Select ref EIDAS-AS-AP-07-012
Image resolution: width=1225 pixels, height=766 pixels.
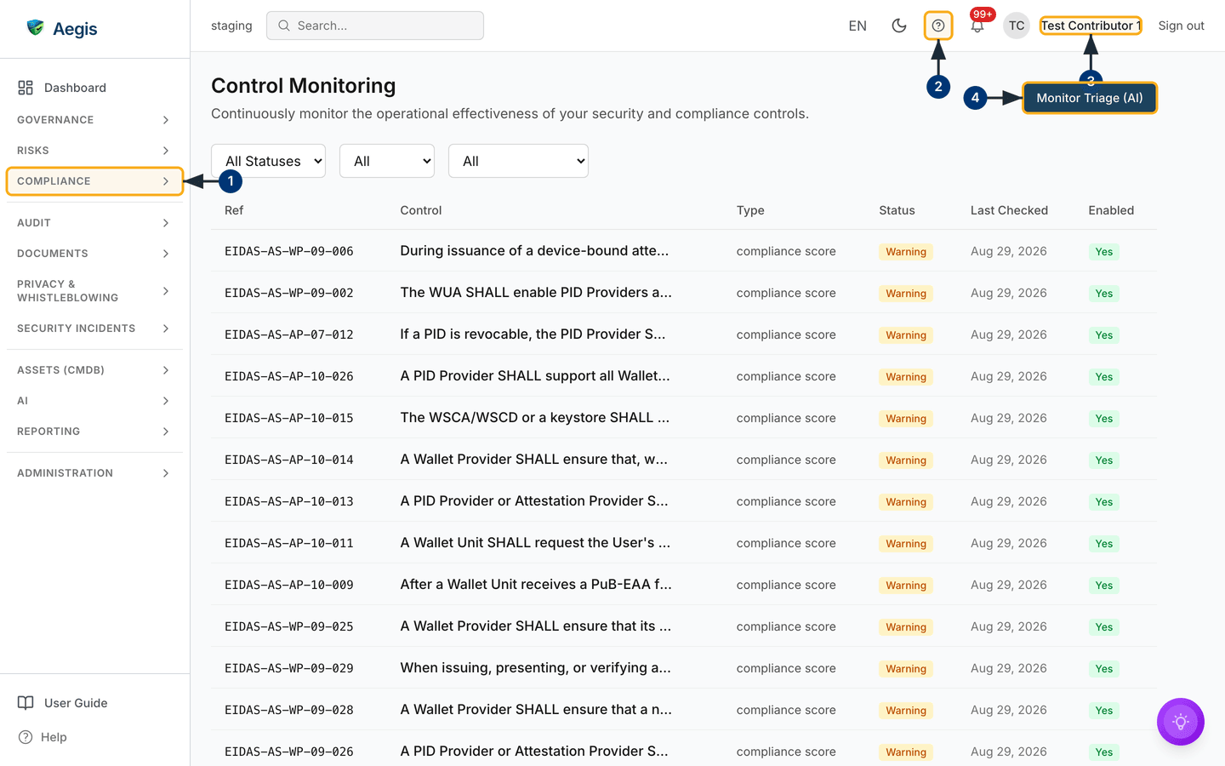pyautogui.click(x=289, y=334)
